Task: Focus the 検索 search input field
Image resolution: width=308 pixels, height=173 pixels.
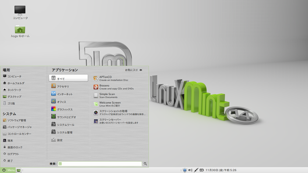Action: pos(100,163)
